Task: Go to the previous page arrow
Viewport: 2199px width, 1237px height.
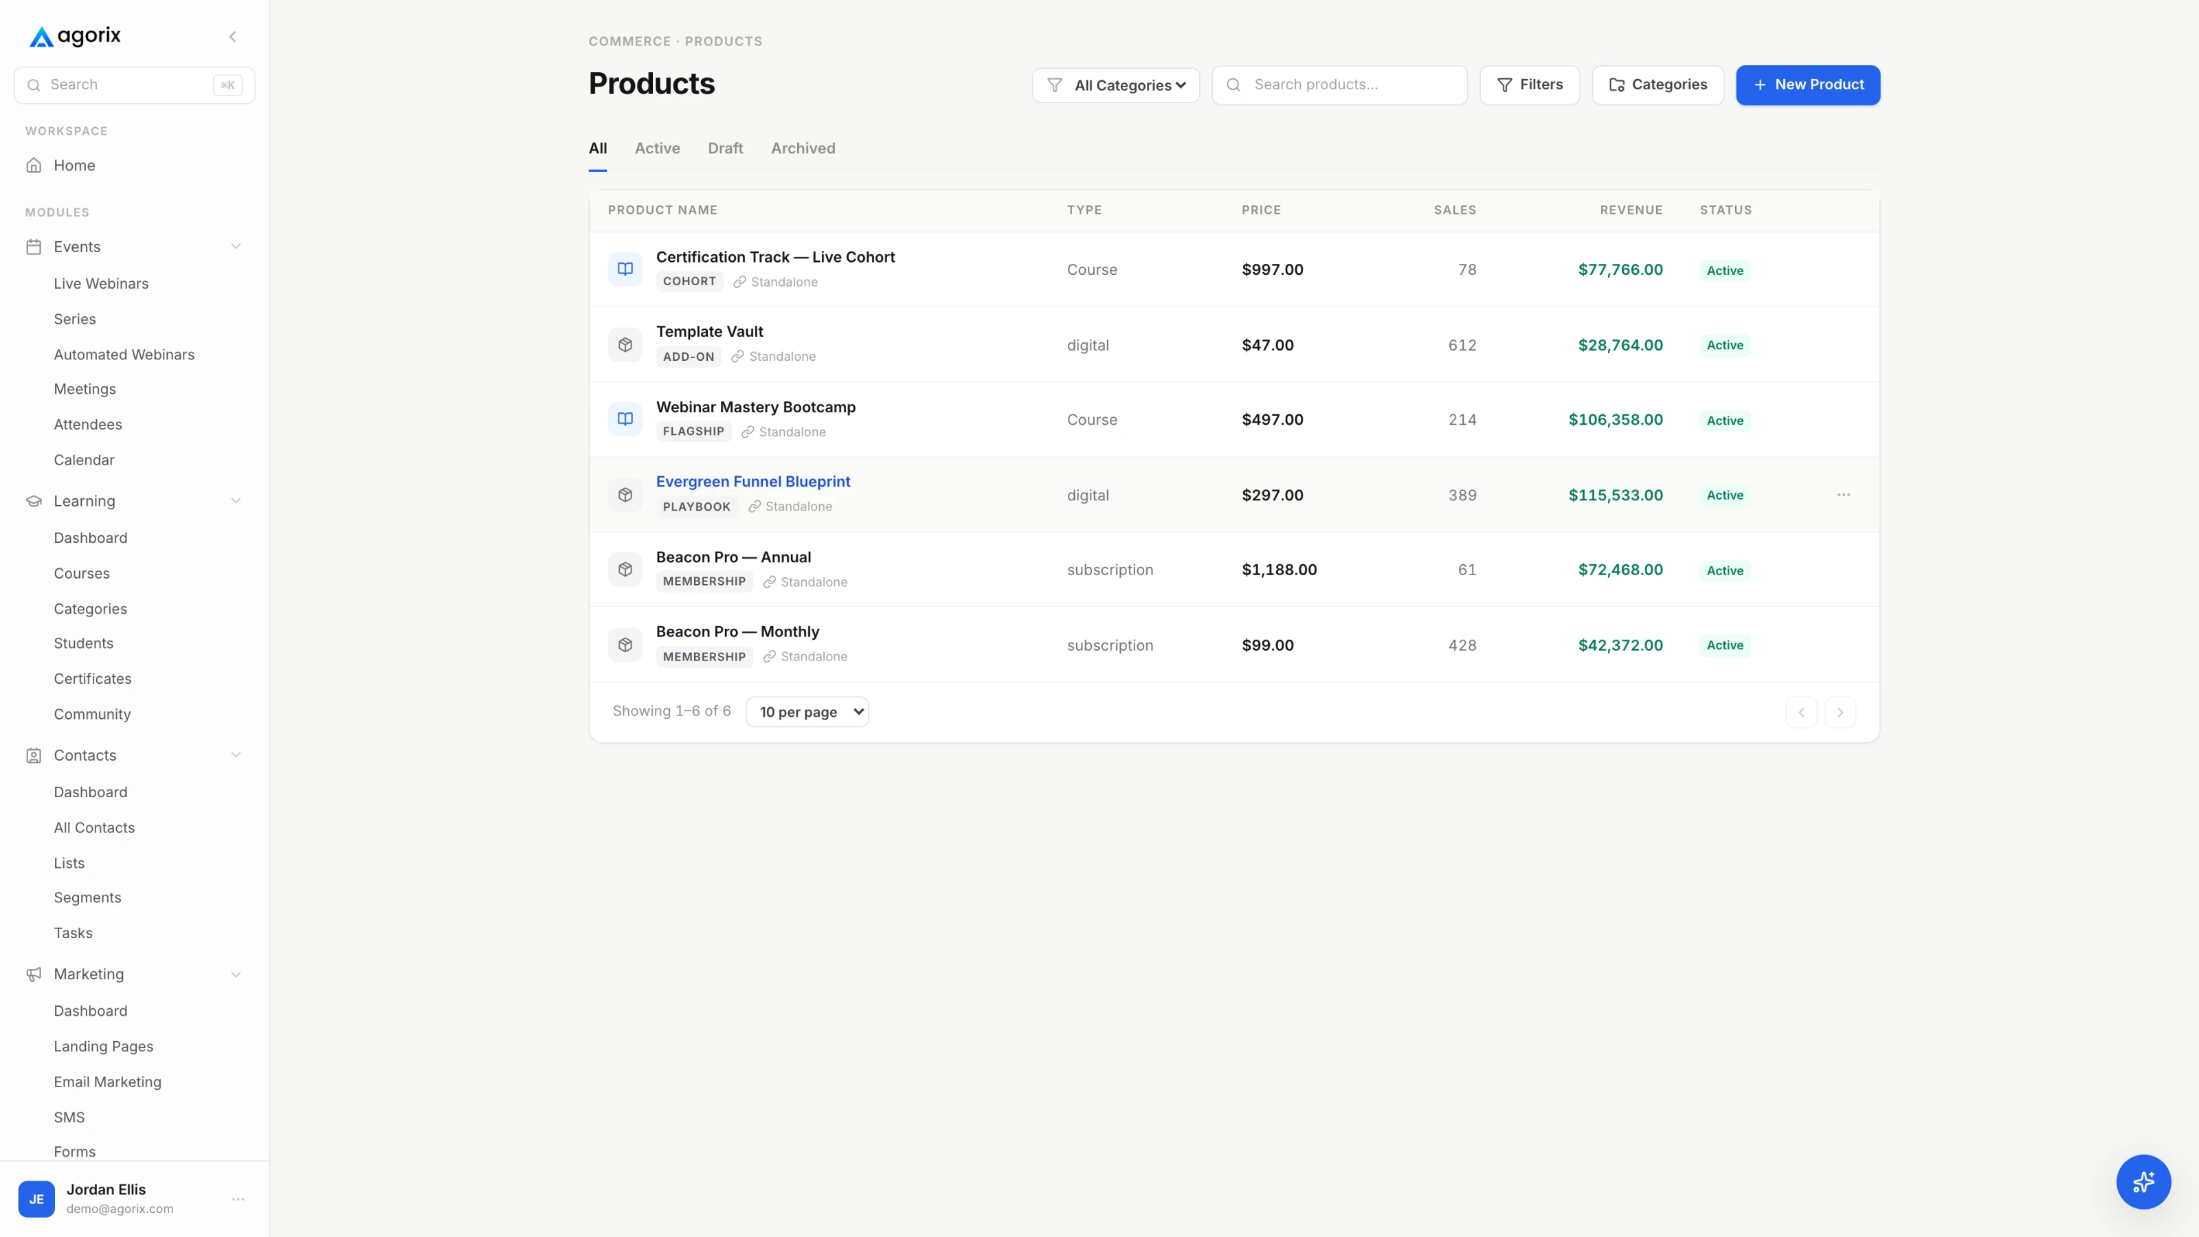Action: [1801, 712]
